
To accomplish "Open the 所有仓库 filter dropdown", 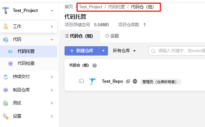I will tap(124, 51).
